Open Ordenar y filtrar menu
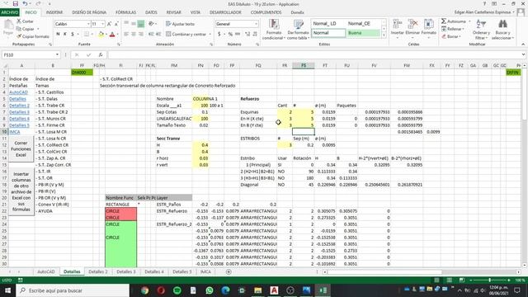Screen dimensions: 528x297 (481, 30)
